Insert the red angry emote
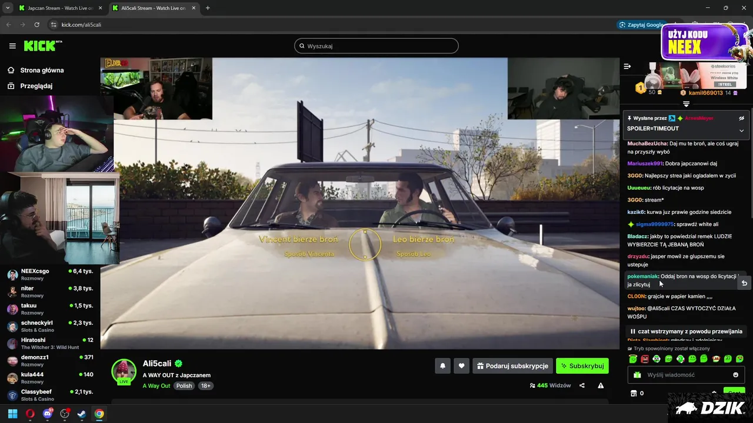 click(645, 358)
